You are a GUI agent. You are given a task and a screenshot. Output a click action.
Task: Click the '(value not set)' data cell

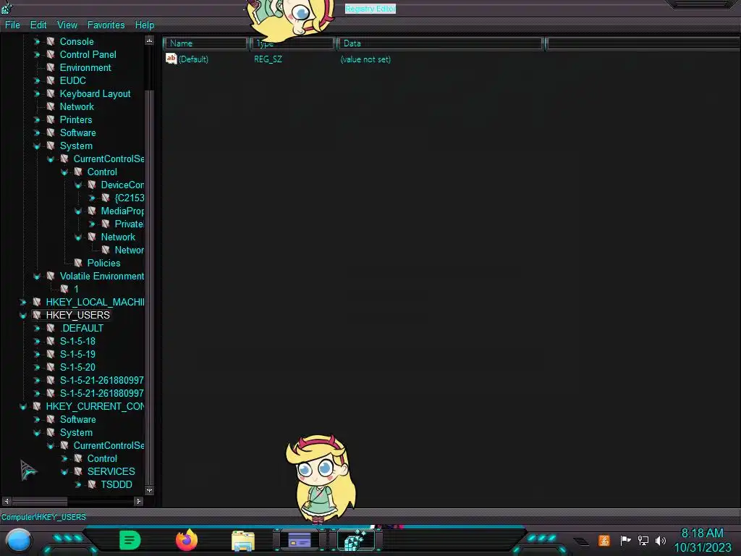[365, 59]
